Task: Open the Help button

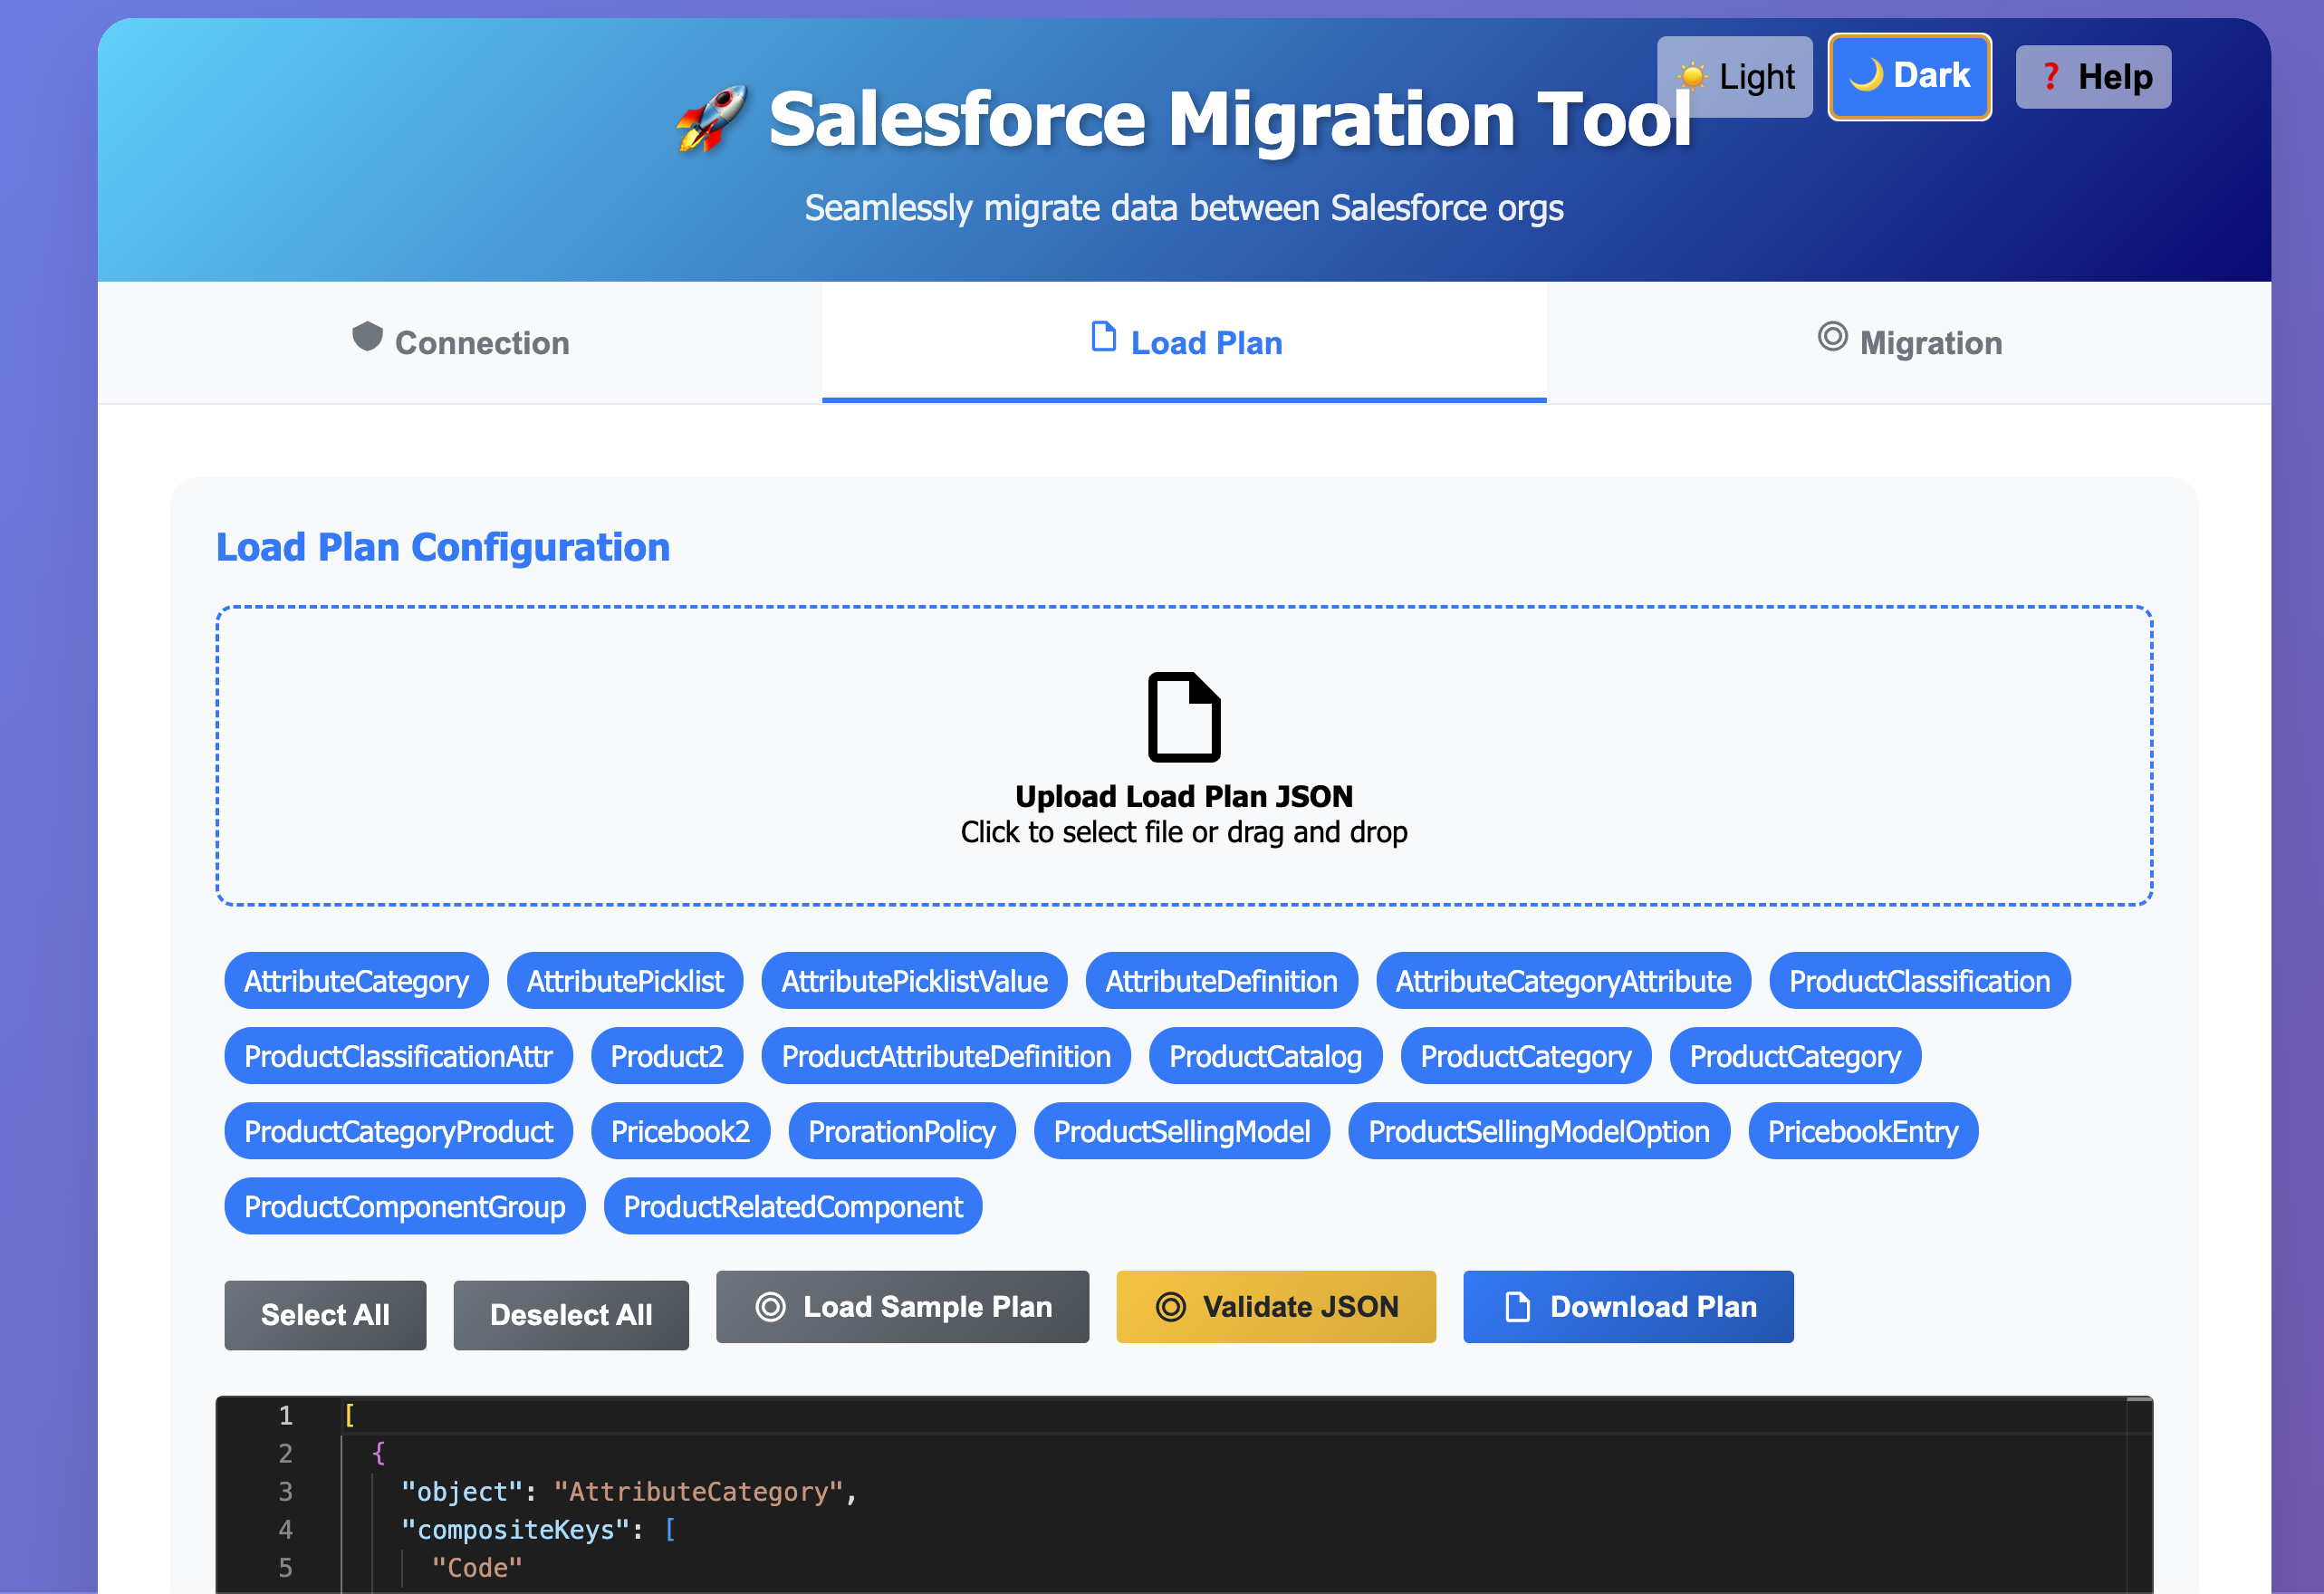Action: coord(2092,77)
